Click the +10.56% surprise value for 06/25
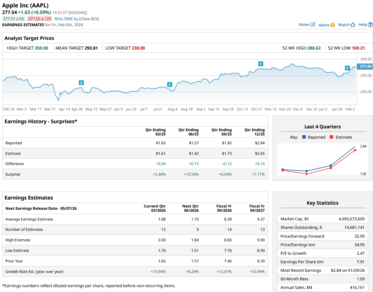Viewport: 373px width, 292px height. [x=191, y=174]
